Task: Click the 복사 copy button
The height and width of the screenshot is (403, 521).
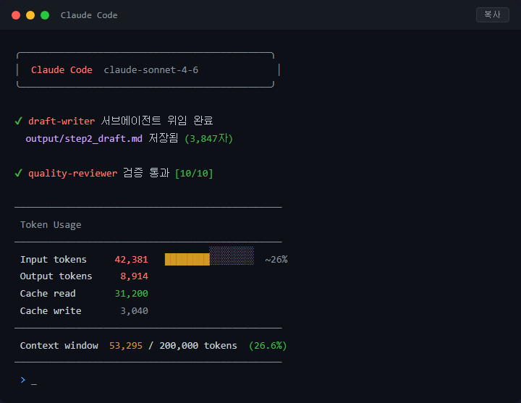Action: click(493, 14)
